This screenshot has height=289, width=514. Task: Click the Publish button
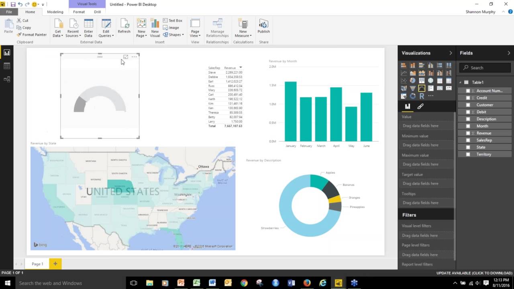coord(264,26)
